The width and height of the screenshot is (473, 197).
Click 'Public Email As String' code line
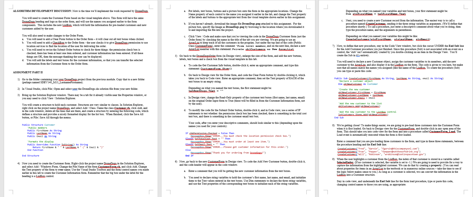coord(42,136)
